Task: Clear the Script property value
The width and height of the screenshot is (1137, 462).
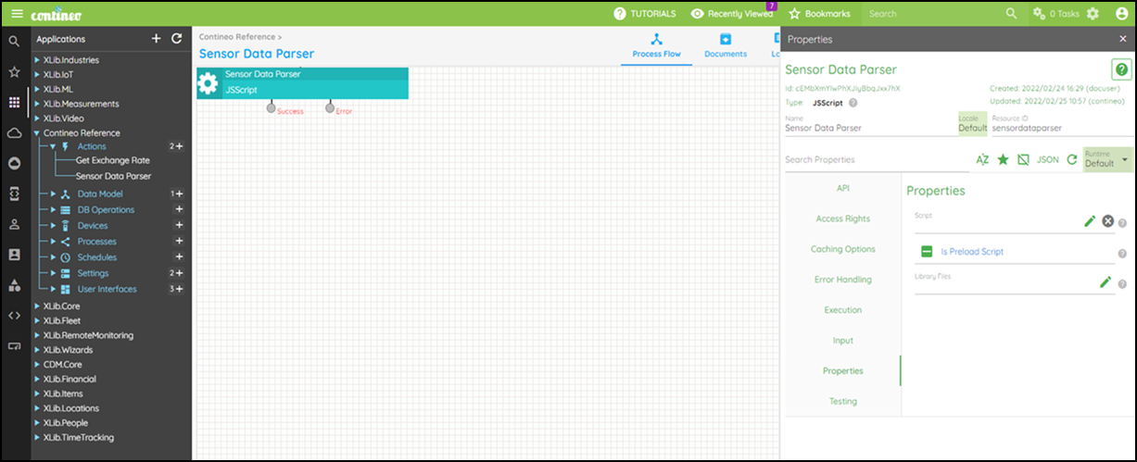Action: 1106,221
